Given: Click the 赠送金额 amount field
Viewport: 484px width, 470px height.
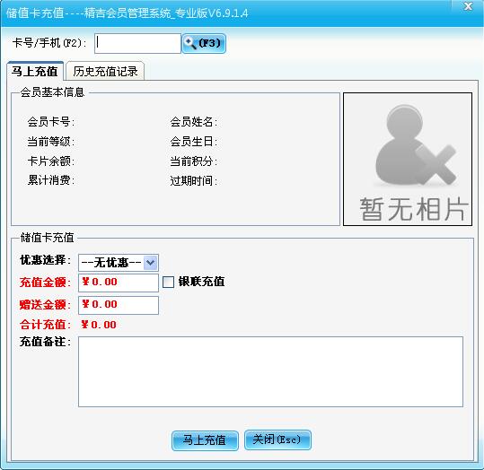Looking at the screenshot, I should (x=119, y=305).
